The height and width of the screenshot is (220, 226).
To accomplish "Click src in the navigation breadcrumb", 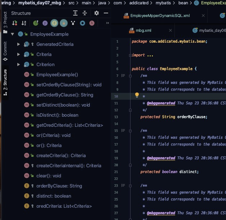I will tap(71, 3).
